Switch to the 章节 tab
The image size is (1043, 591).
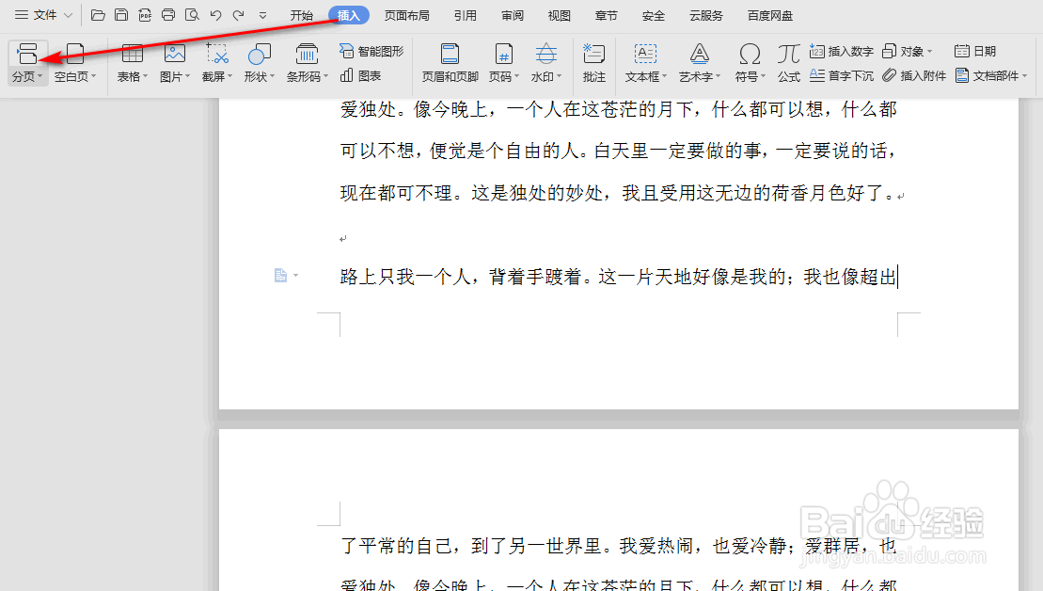tap(606, 15)
